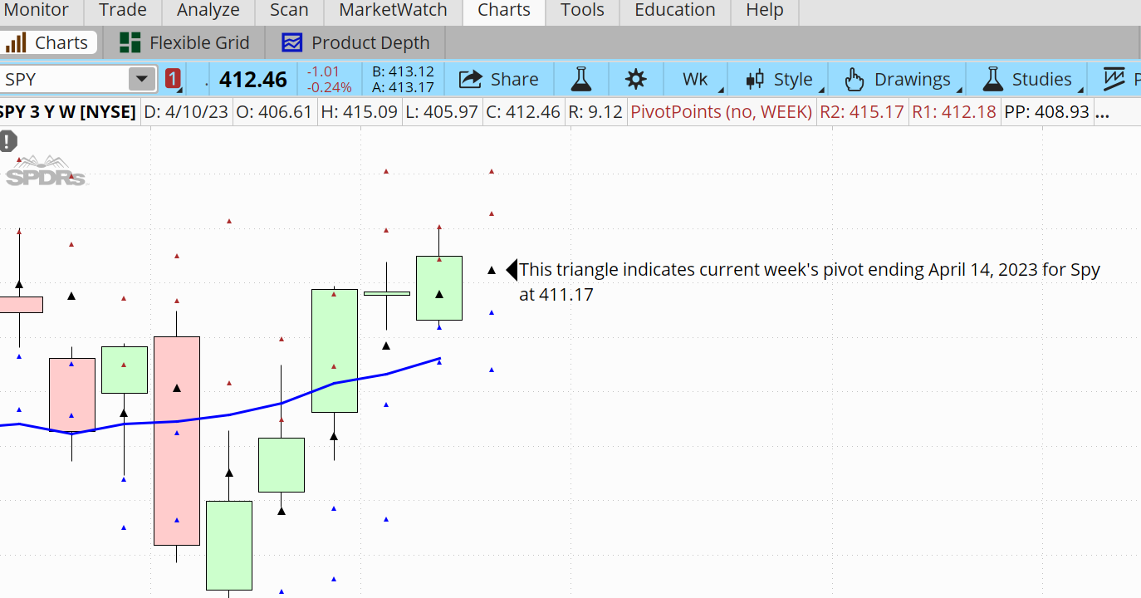Open the flask icon beside Share

(581, 79)
